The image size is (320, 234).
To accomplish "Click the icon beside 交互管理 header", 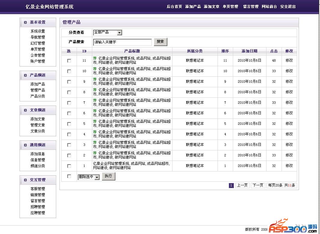I will coord(25,180).
